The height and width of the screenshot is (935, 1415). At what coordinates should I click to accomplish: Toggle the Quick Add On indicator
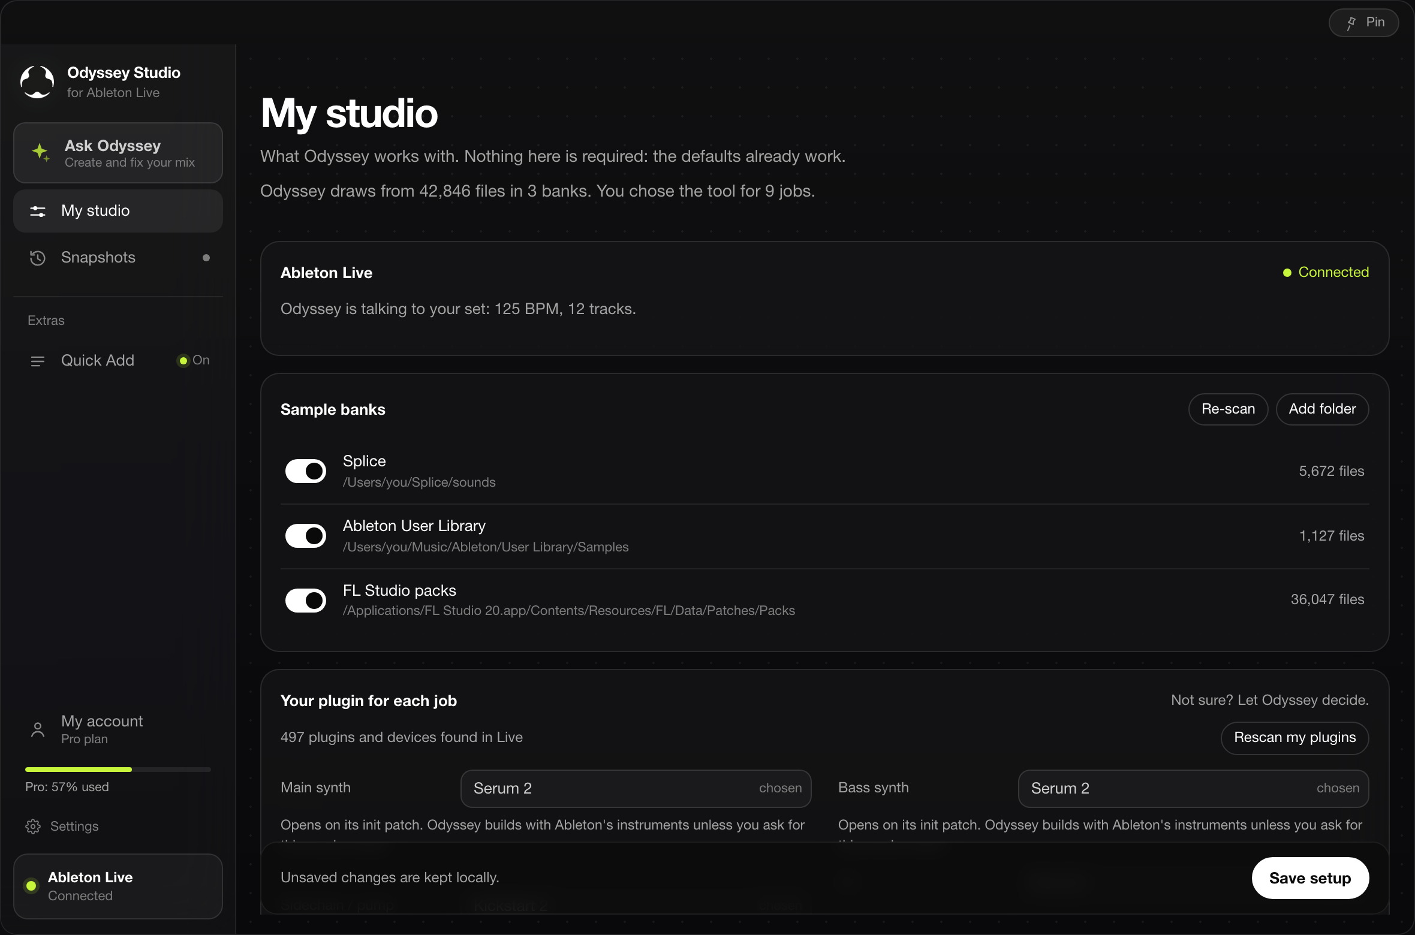[x=193, y=360]
